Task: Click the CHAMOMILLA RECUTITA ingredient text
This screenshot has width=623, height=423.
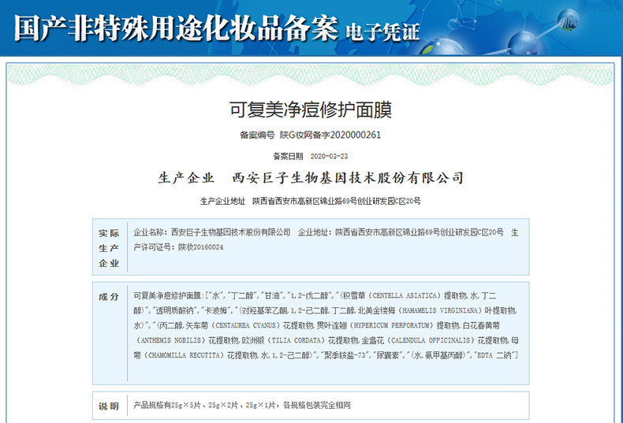Action: pyautogui.click(x=185, y=355)
